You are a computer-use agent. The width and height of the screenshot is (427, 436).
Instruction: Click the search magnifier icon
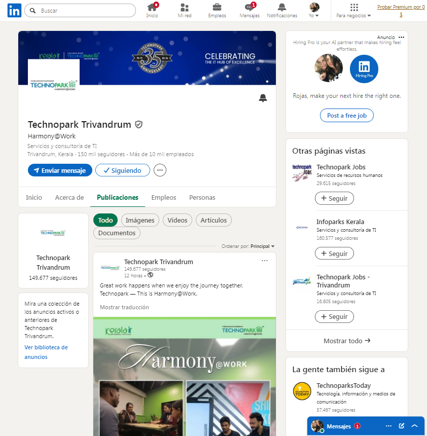click(33, 11)
